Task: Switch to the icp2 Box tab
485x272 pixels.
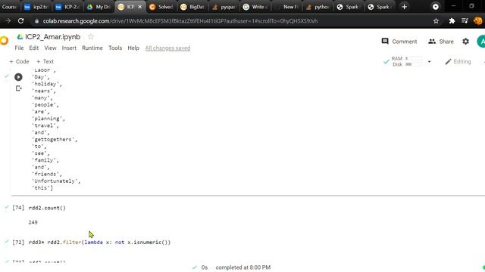Action: 36,7
